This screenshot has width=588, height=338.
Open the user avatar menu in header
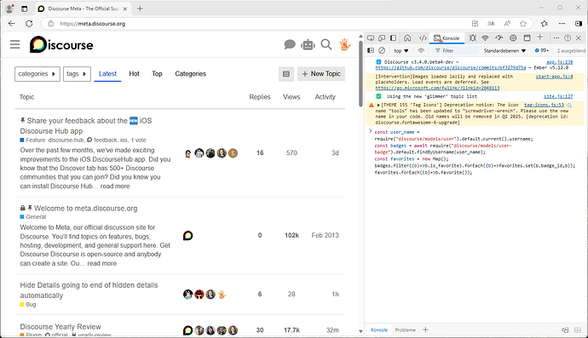pyautogui.click(x=344, y=44)
